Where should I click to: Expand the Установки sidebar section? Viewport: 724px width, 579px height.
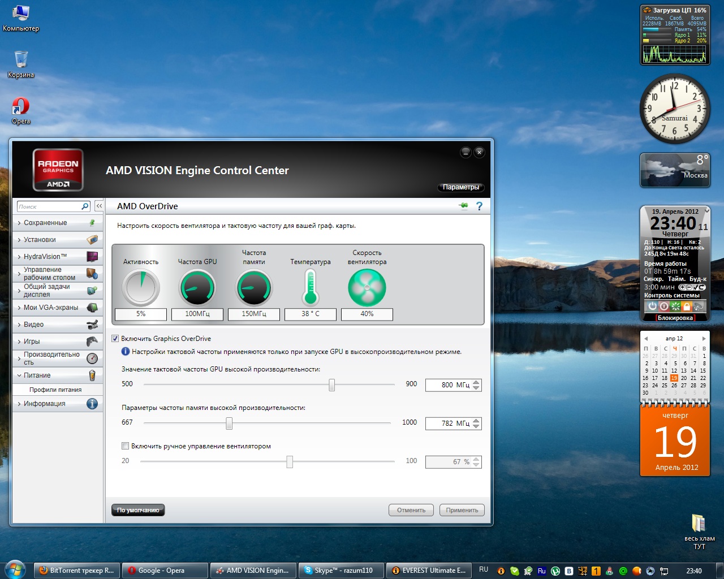pyautogui.click(x=58, y=240)
